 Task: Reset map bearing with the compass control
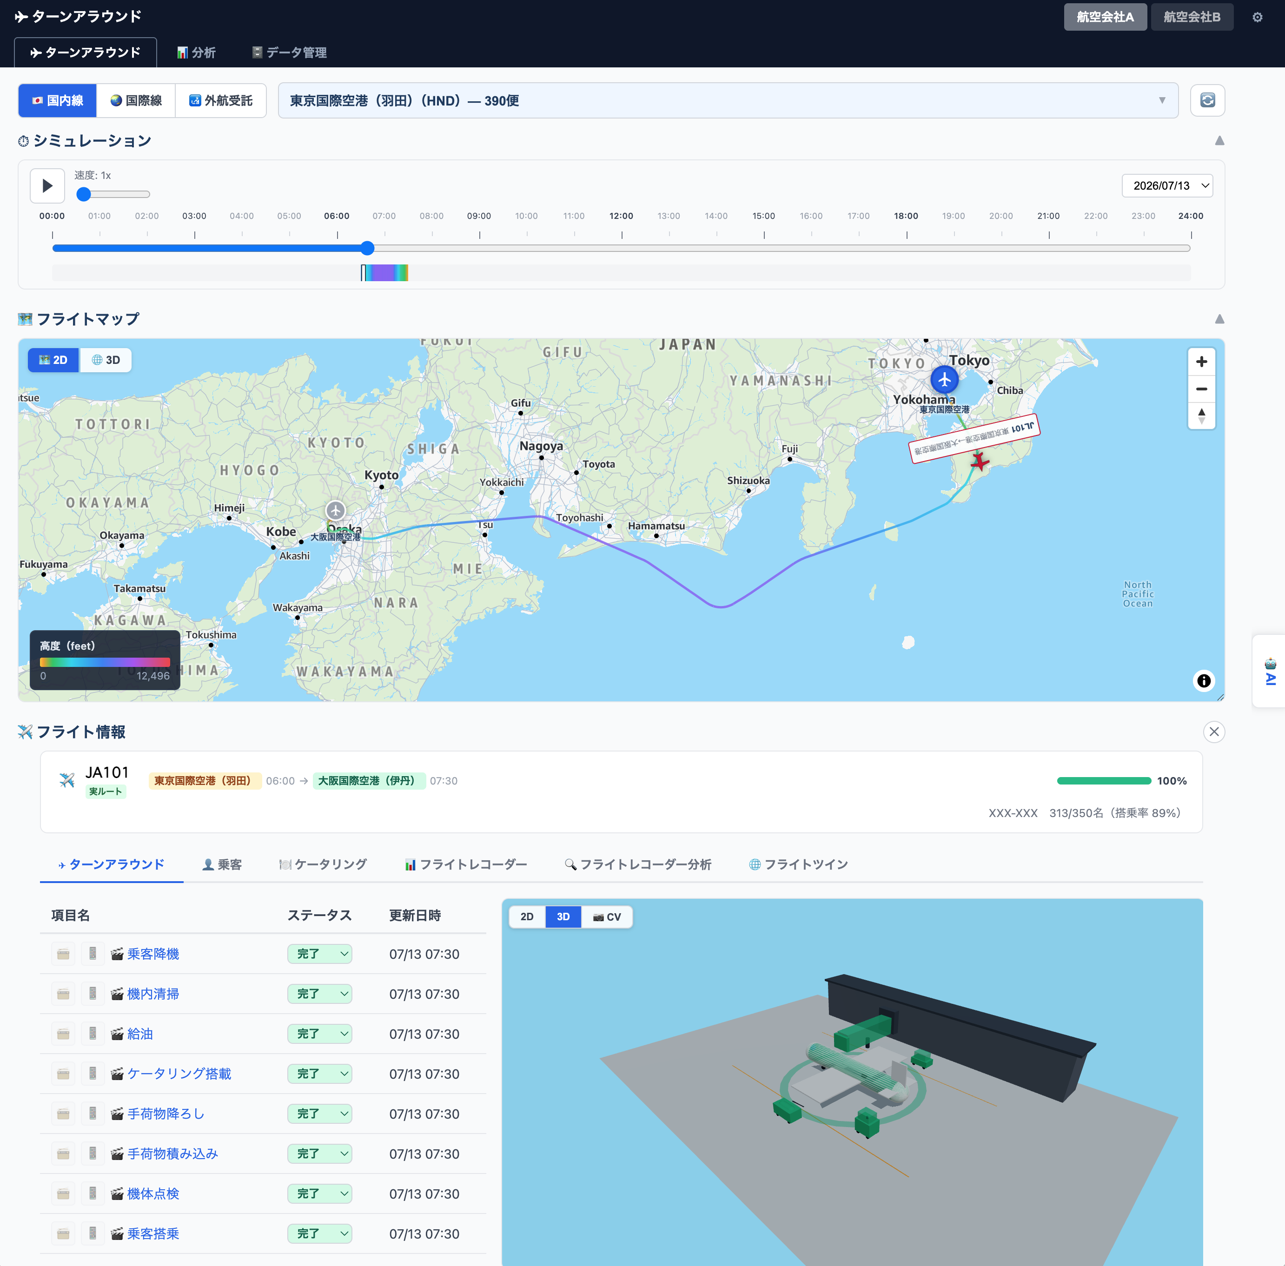[x=1201, y=416]
